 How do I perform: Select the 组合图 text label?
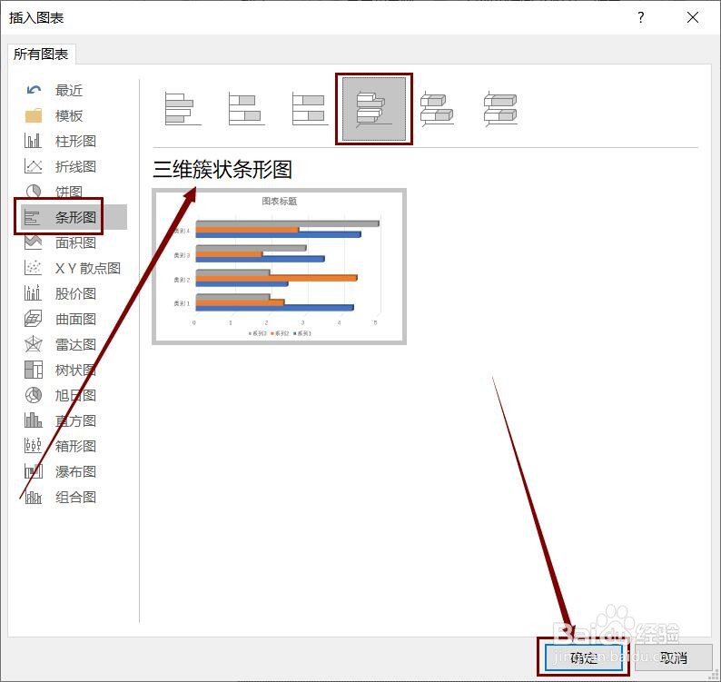76,497
